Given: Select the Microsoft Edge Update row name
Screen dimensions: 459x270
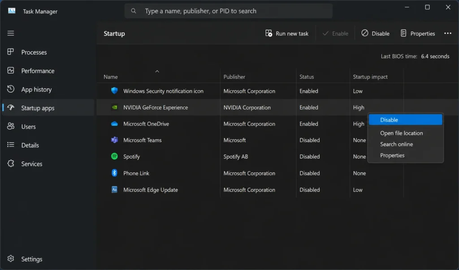Looking at the screenshot, I should (x=151, y=190).
